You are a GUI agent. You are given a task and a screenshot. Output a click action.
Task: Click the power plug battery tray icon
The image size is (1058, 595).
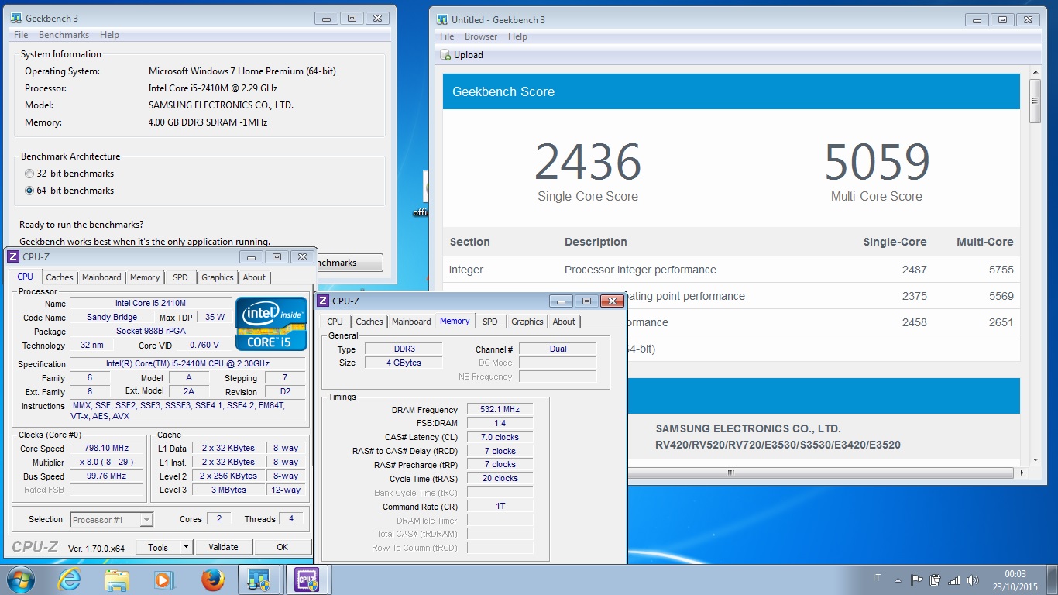pos(935,580)
